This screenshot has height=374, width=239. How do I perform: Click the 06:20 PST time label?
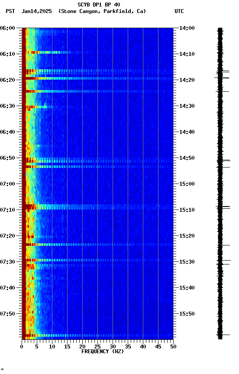(x=7, y=80)
